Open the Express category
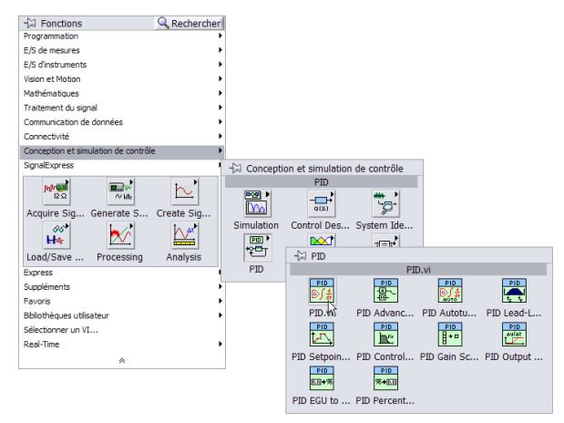Viewport: 564px width, 423px height. pyautogui.click(x=120, y=273)
